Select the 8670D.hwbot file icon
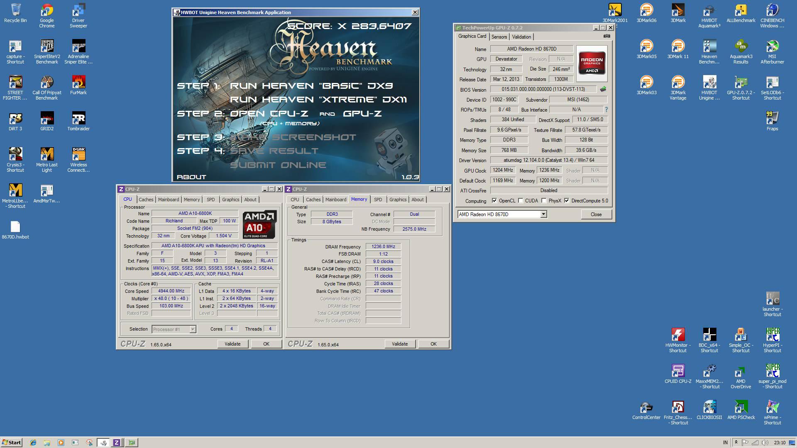This screenshot has width=797, height=448. (x=15, y=229)
